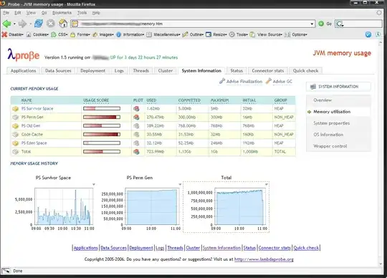Open the View Source toolbar menu
This screenshot has width=387, height=278.
click(266, 34)
